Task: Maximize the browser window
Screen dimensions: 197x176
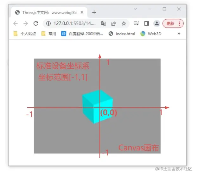Action: 164,9
